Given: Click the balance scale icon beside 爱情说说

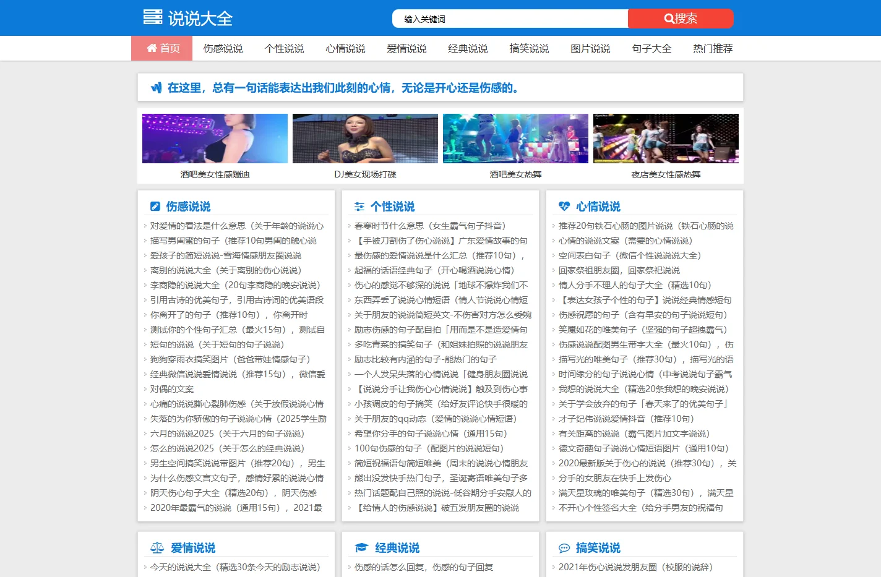Looking at the screenshot, I should [157, 548].
